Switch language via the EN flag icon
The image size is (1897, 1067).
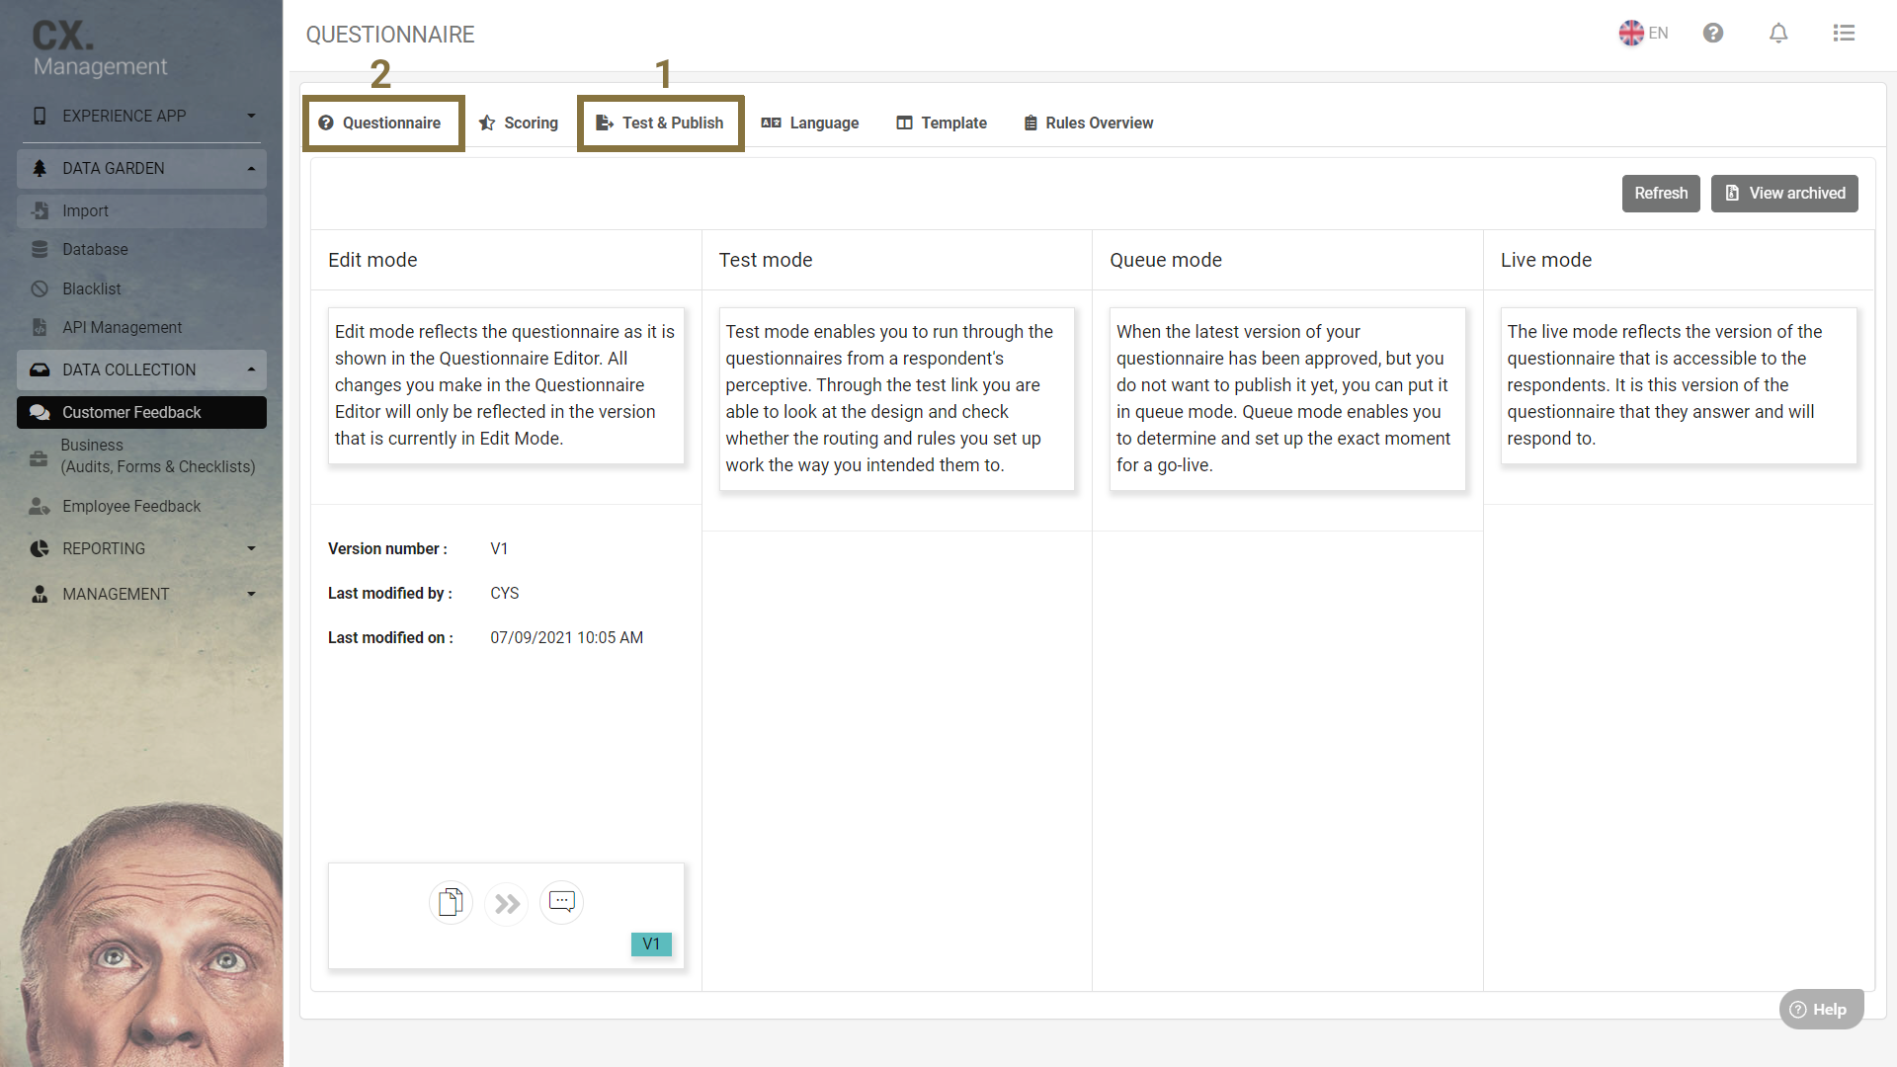tap(1643, 34)
